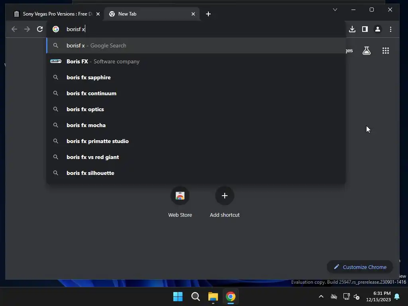Open notification bell icon

(397, 296)
